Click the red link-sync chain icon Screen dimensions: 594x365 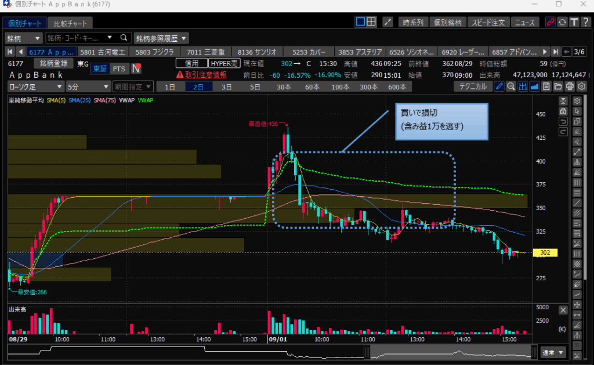[x=550, y=23]
